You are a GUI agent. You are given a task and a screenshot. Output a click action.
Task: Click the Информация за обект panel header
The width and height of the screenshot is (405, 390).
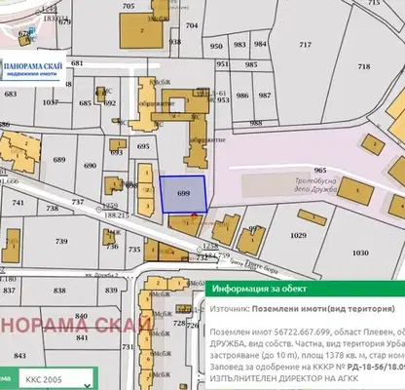pos(305,289)
